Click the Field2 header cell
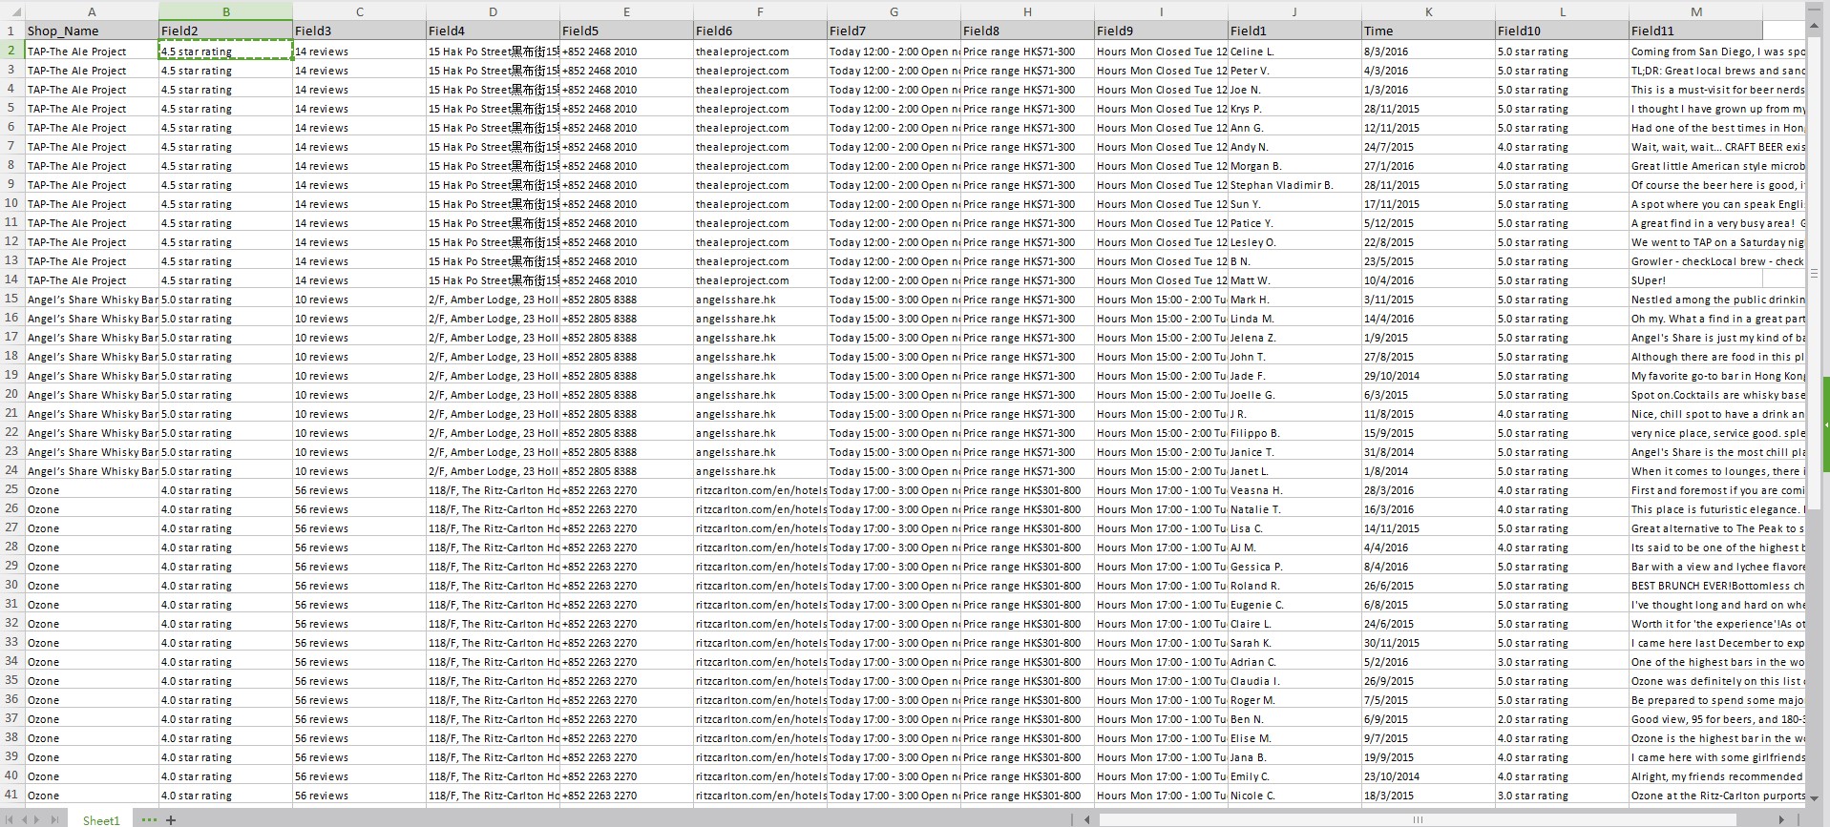The height and width of the screenshot is (827, 1830). (226, 31)
